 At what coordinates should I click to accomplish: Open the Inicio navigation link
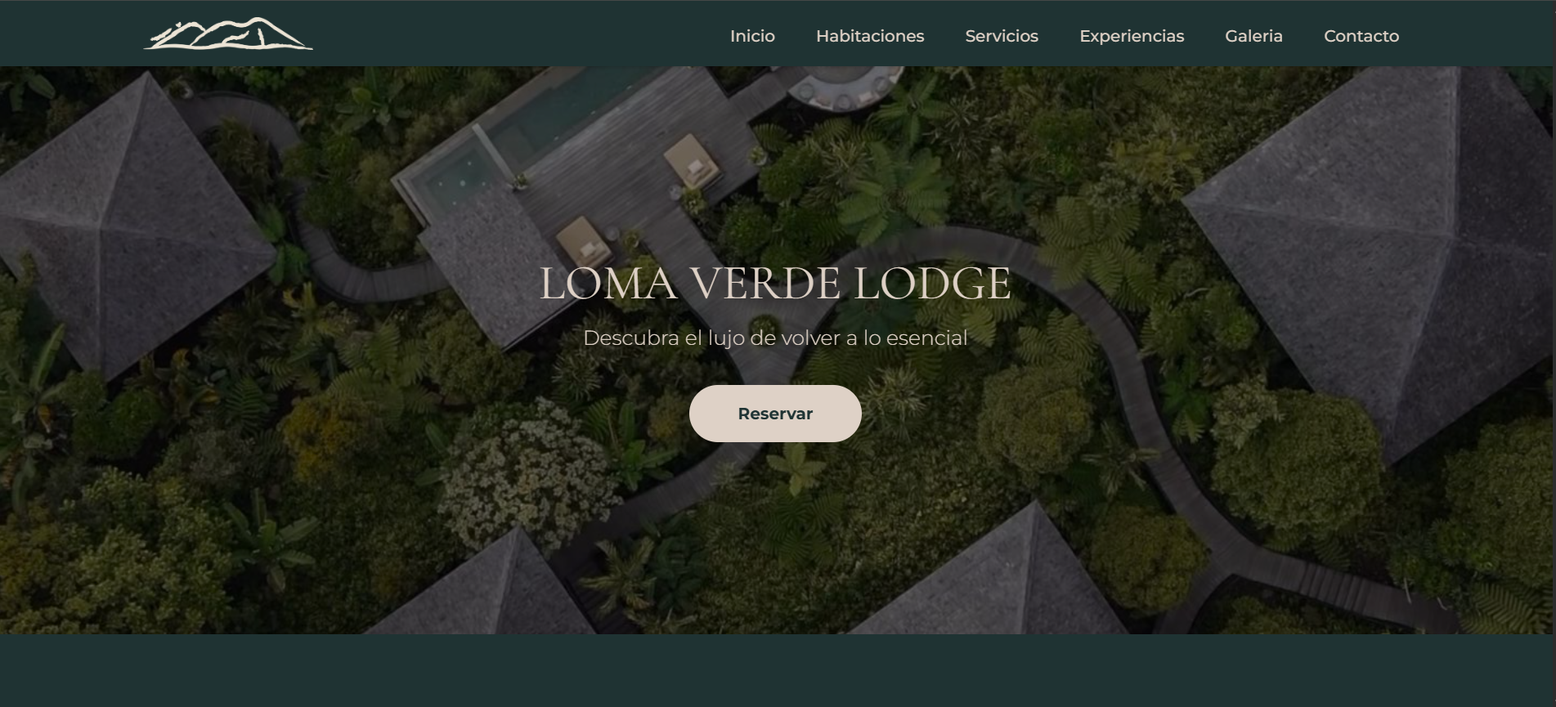click(752, 36)
